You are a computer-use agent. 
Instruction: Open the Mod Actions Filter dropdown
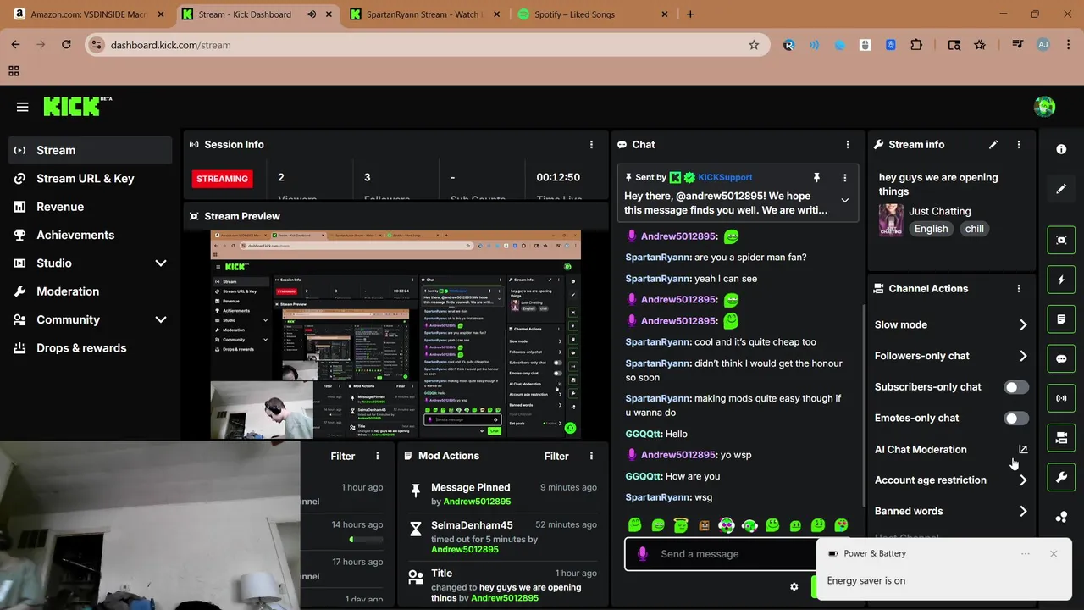(x=556, y=456)
